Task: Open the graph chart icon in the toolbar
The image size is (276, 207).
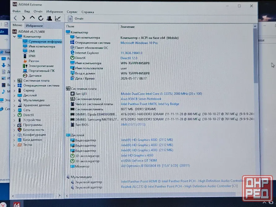Action: point(58,18)
